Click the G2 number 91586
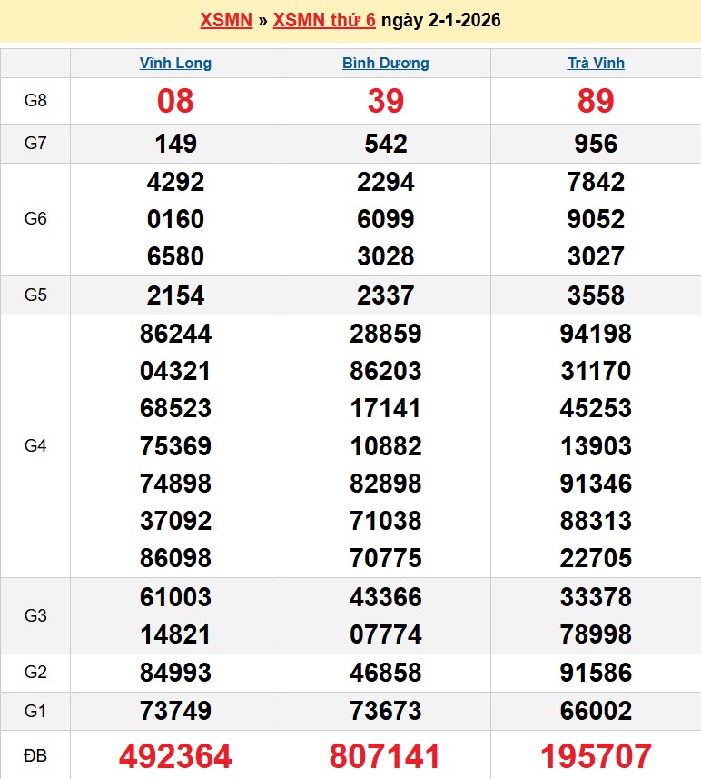The image size is (701, 779). [x=596, y=673]
